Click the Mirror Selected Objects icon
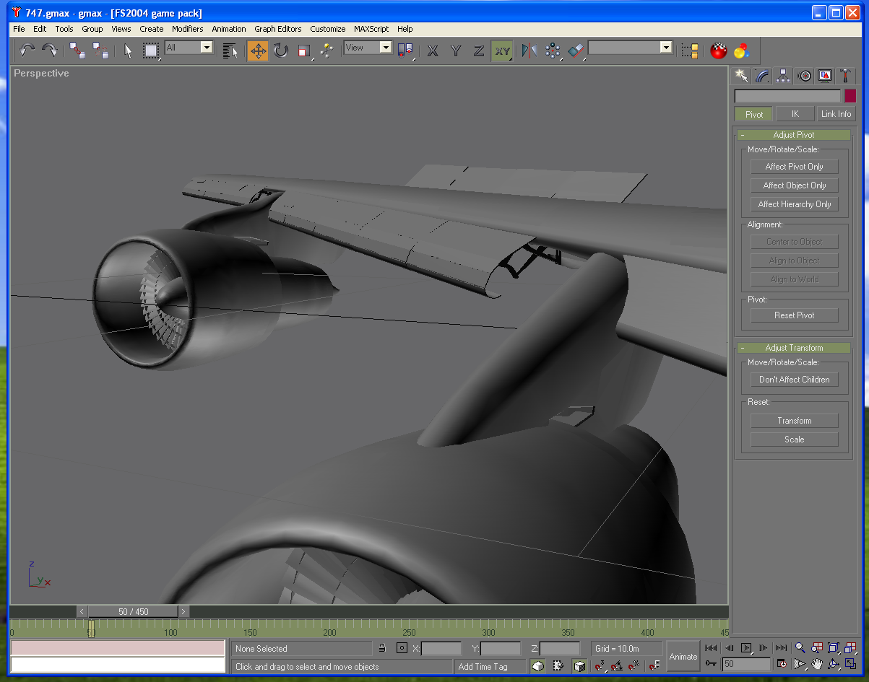This screenshot has width=869, height=682. [529, 51]
